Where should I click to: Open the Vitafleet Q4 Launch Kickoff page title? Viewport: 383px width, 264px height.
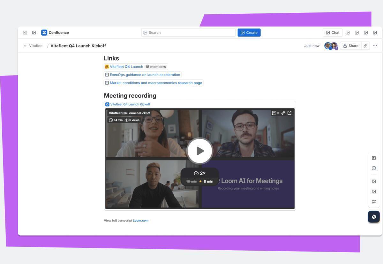(x=78, y=46)
